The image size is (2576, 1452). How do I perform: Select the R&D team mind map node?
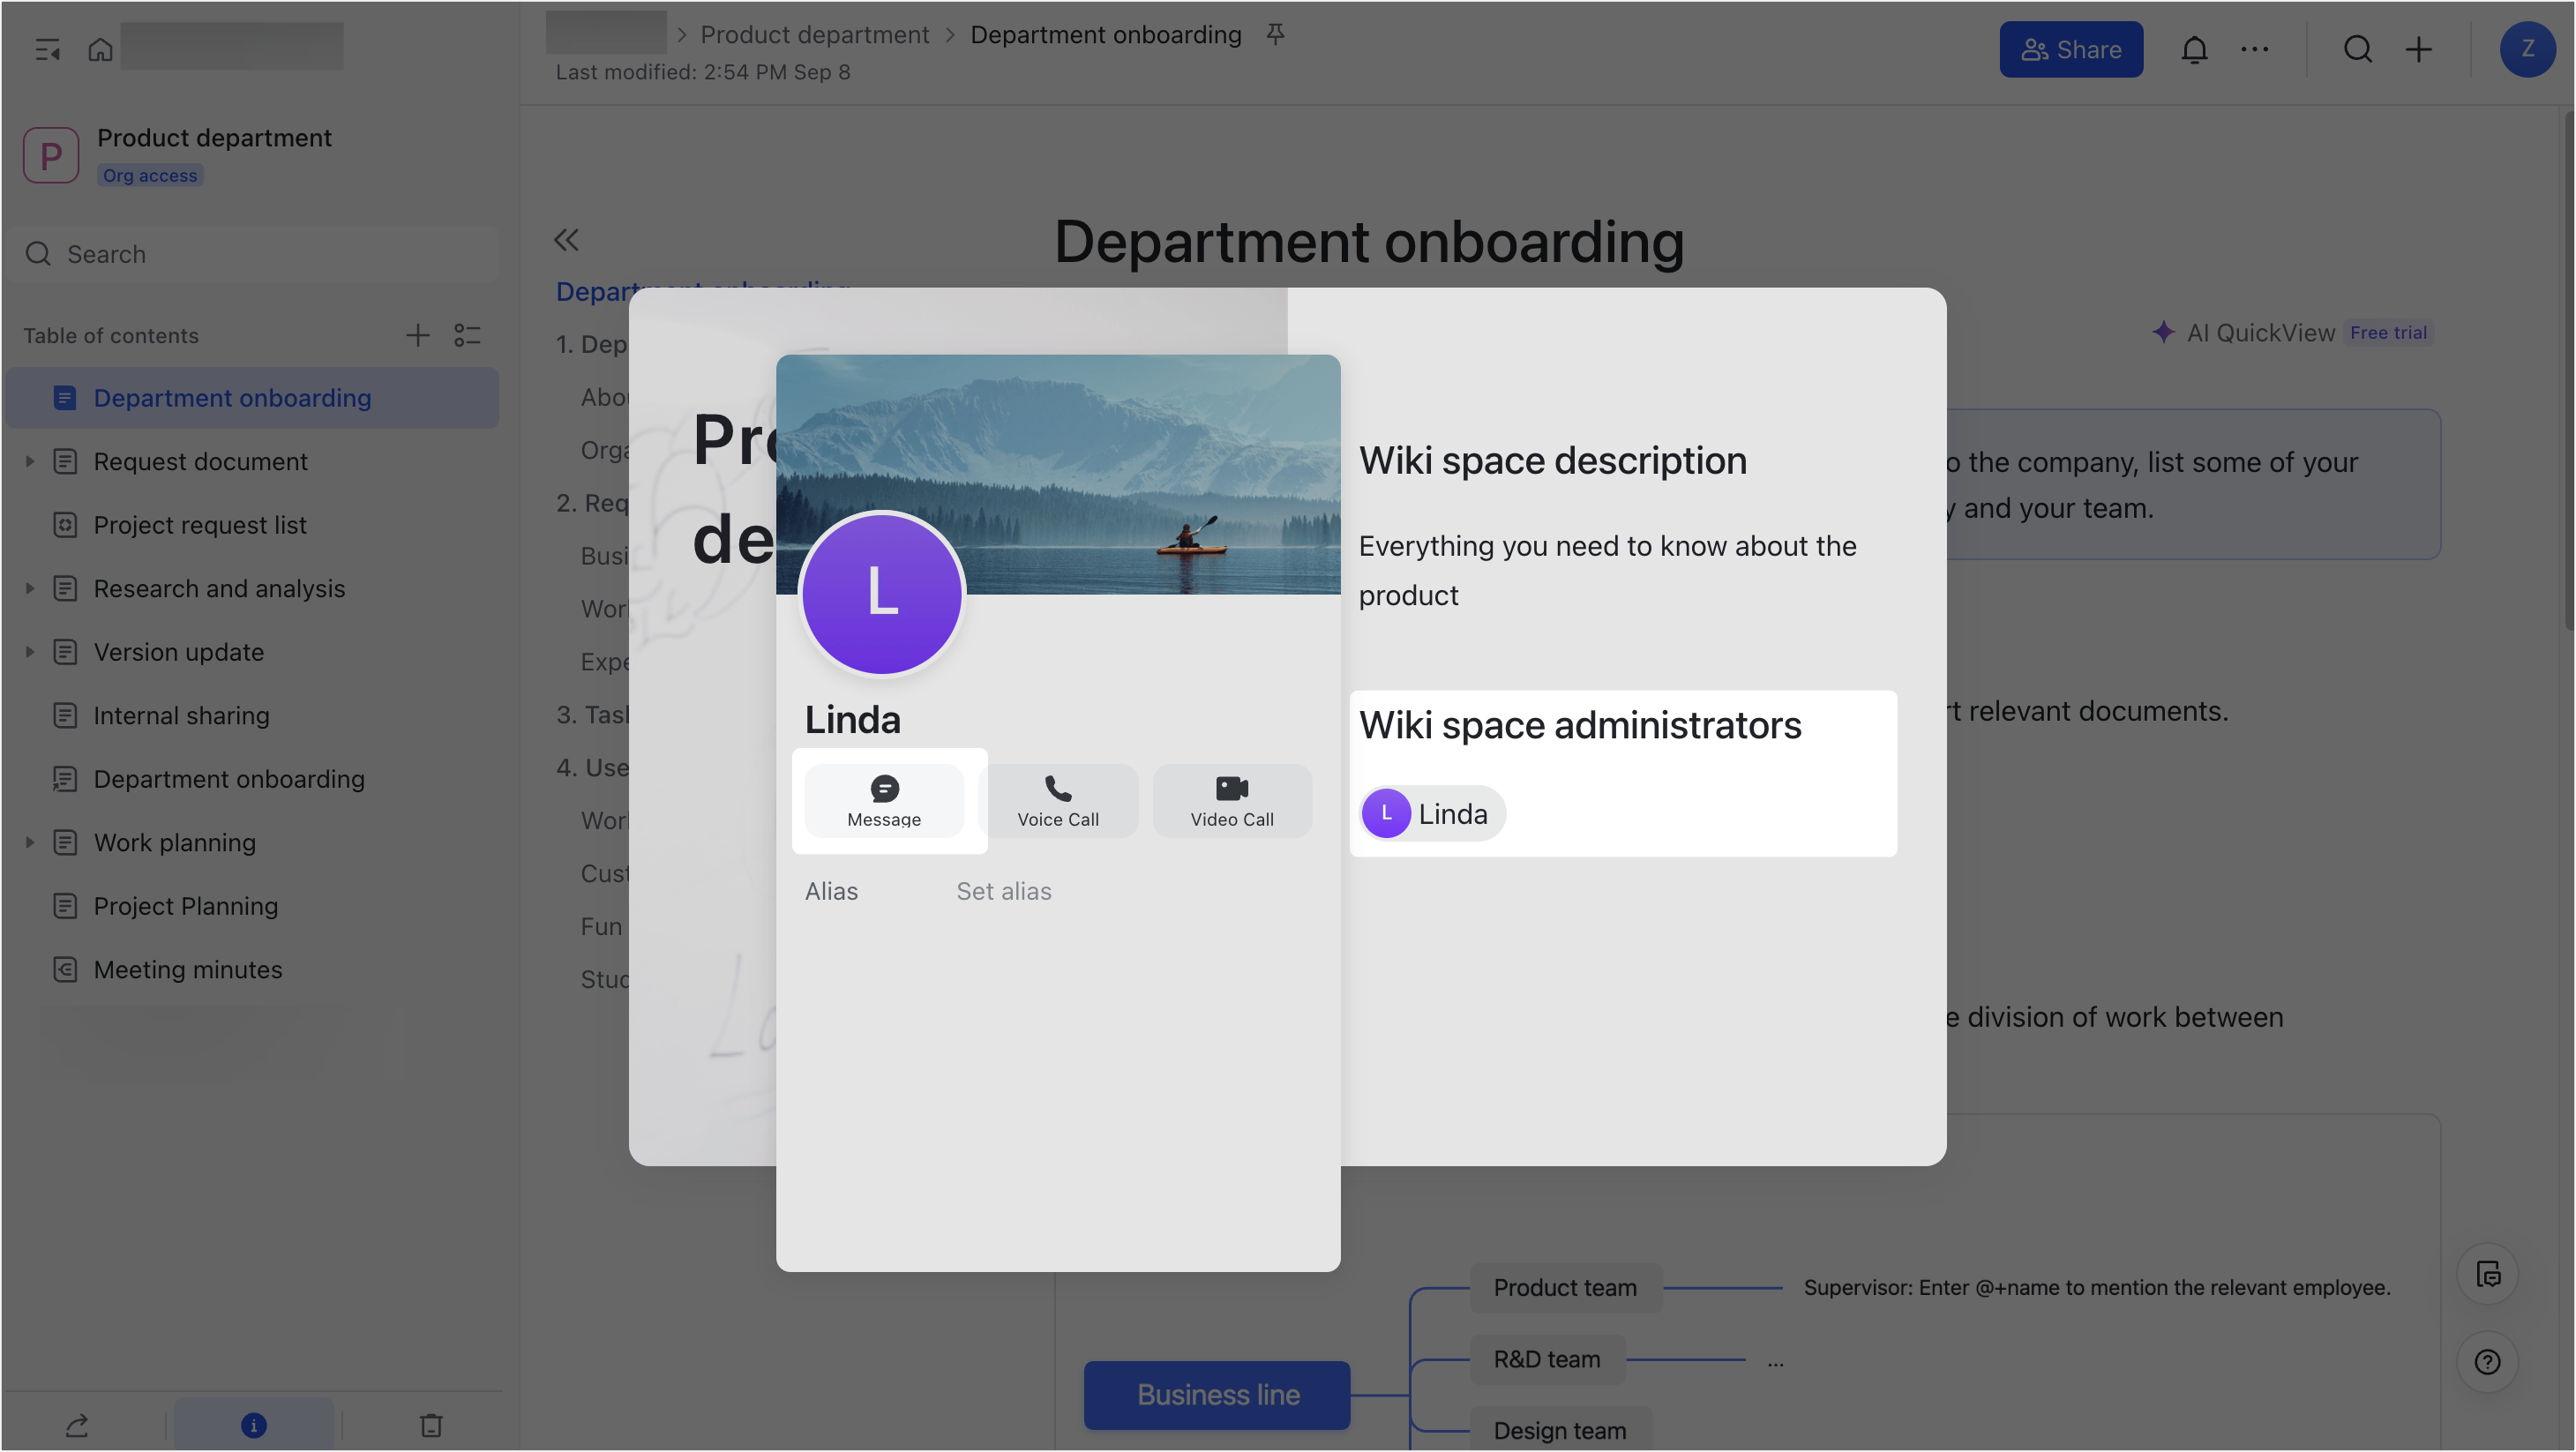tap(1547, 1360)
